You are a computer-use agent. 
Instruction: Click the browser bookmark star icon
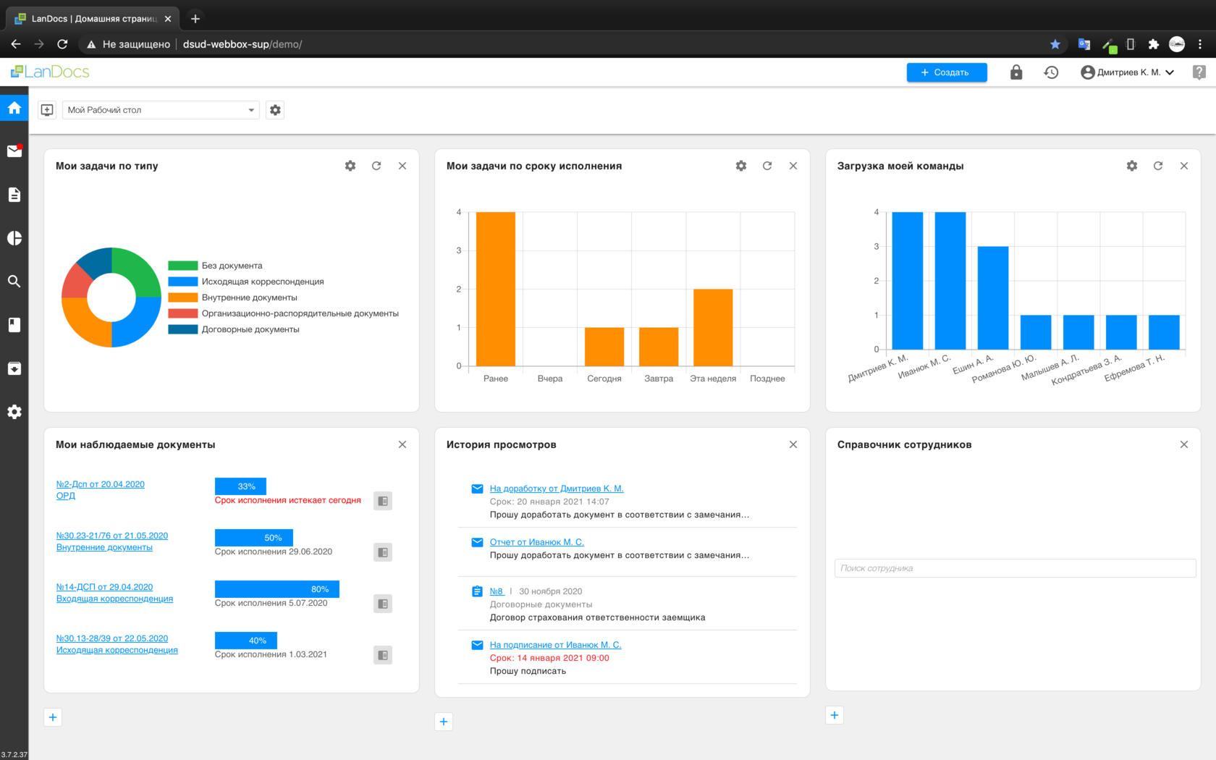point(1055,44)
